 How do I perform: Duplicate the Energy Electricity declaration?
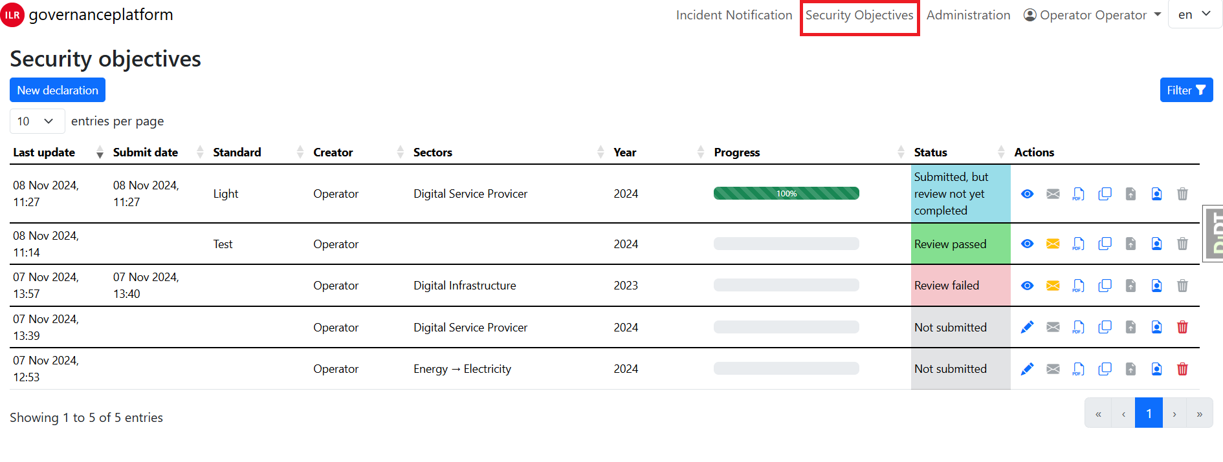(1105, 369)
